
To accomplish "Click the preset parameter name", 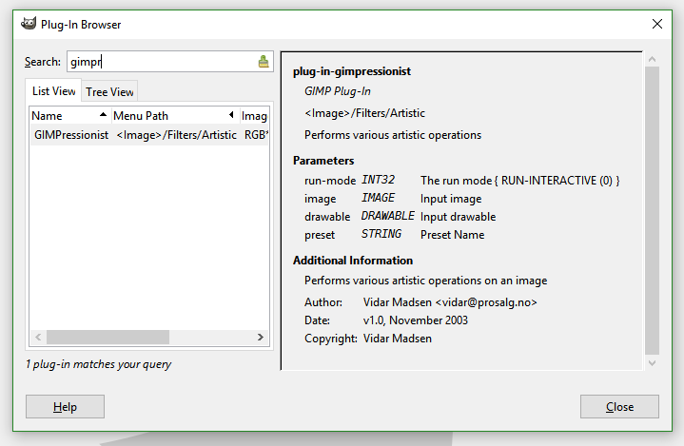I will (320, 235).
